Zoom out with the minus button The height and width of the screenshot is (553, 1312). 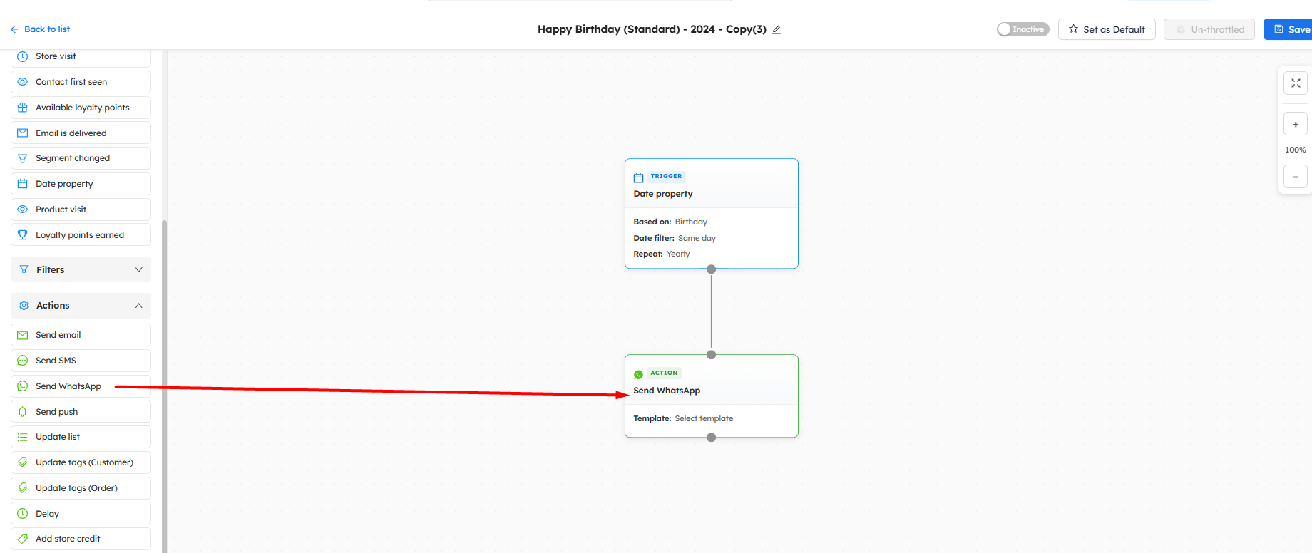[1296, 177]
